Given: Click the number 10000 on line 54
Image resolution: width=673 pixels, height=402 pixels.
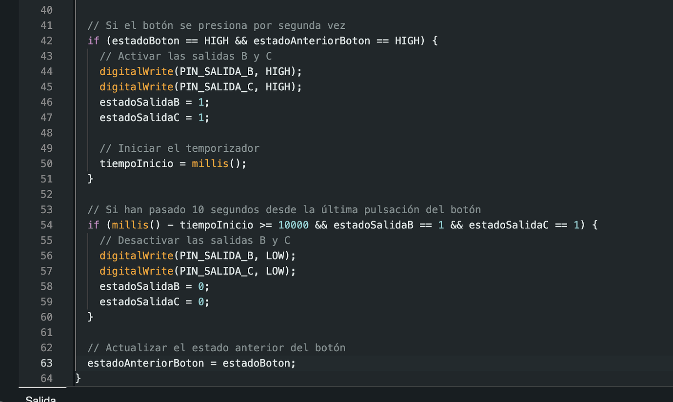Looking at the screenshot, I should pyautogui.click(x=293, y=225).
